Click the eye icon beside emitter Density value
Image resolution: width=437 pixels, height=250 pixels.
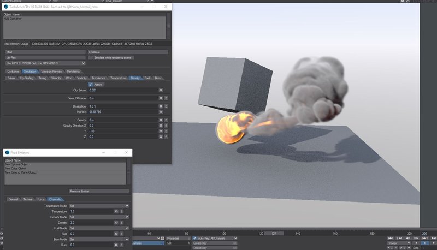[x=116, y=223]
